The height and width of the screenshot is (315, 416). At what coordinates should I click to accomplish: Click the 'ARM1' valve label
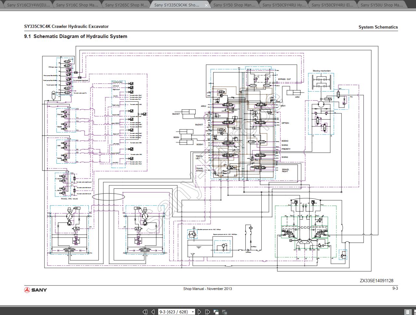tap(283, 106)
